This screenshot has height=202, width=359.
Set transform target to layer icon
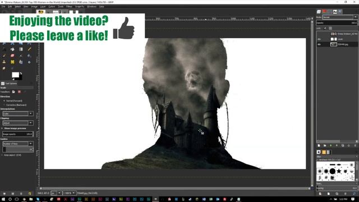13,92
